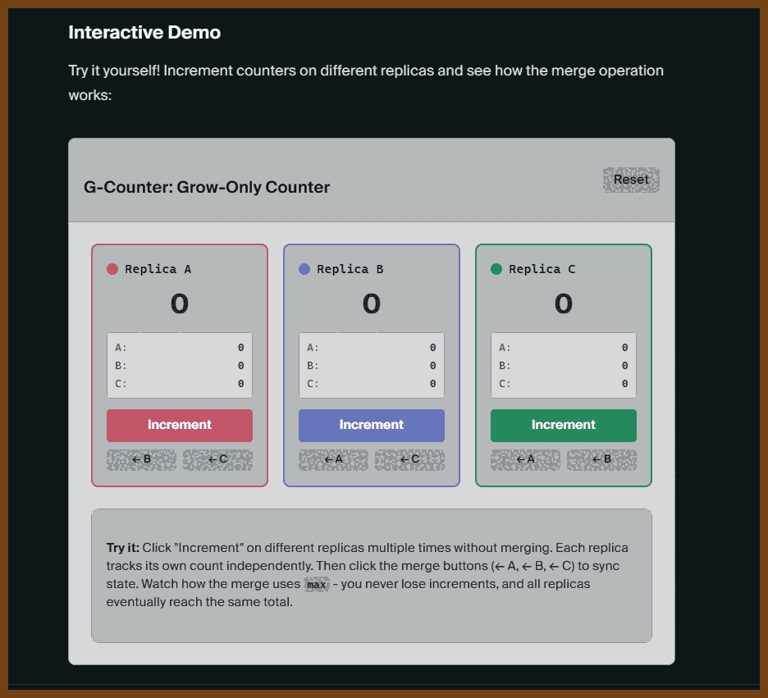Click the Reset button in the G-Counter header
The width and height of the screenshot is (768, 698).
(631, 180)
